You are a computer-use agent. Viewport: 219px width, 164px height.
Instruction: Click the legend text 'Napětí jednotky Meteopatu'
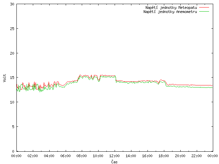171,8
